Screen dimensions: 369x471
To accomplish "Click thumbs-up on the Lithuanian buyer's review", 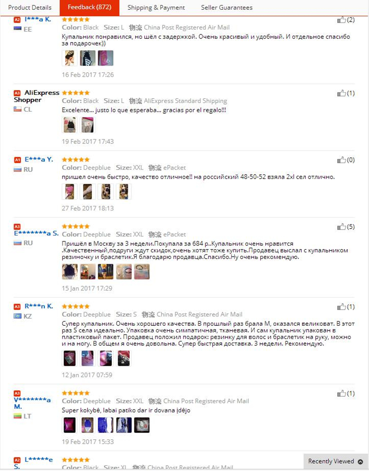I will click(x=341, y=393).
